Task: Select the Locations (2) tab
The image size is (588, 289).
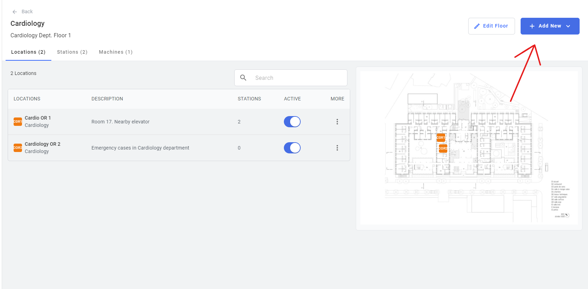Action: click(28, 52)
